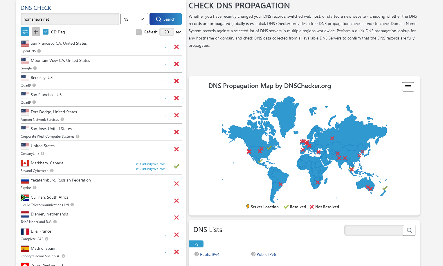Image resolution: width=443 pixels, height=266 pixels.
Task: Click France flag in Lille row
Action: (25, 231)
